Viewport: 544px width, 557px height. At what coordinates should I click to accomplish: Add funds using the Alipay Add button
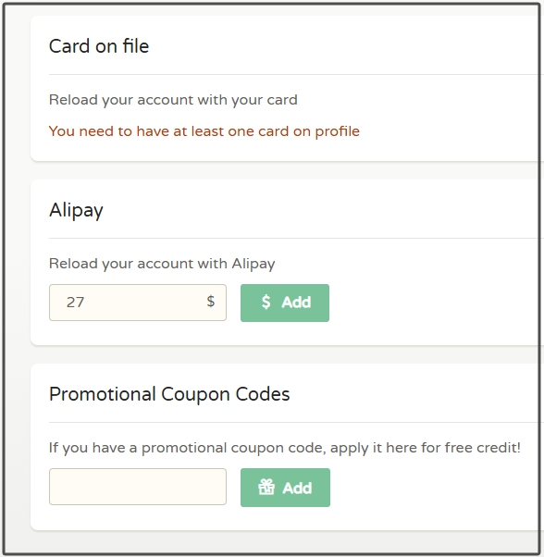click(285, 303)
